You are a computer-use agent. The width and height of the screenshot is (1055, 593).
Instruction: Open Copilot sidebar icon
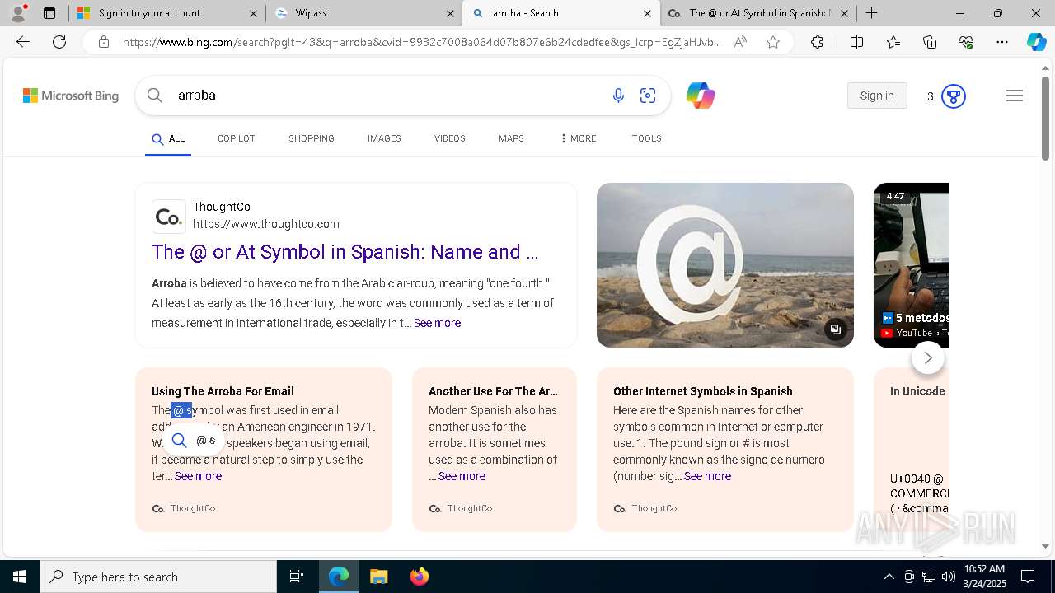(x=1036, y=42)
